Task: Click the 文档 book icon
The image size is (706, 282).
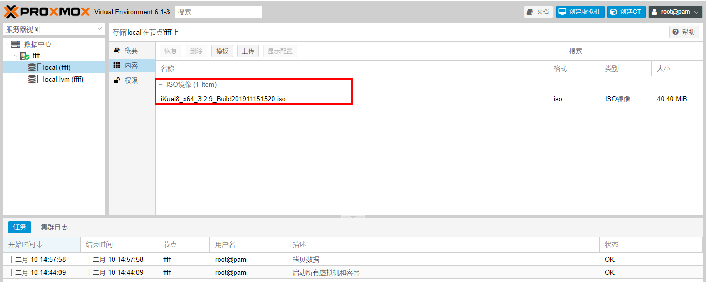Action: pyautogui.click(x=530, y=11)
